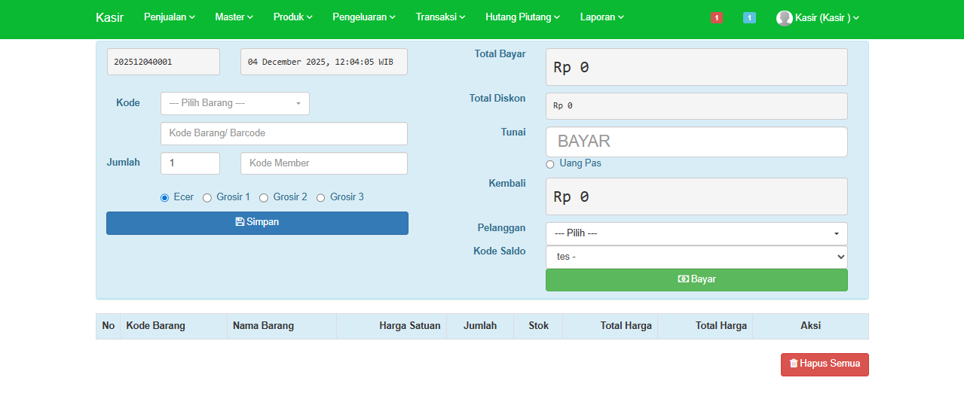The height and width of the screenshot is (399, 964).
Task: Open the Laporan menu
Action: point(601,17)
